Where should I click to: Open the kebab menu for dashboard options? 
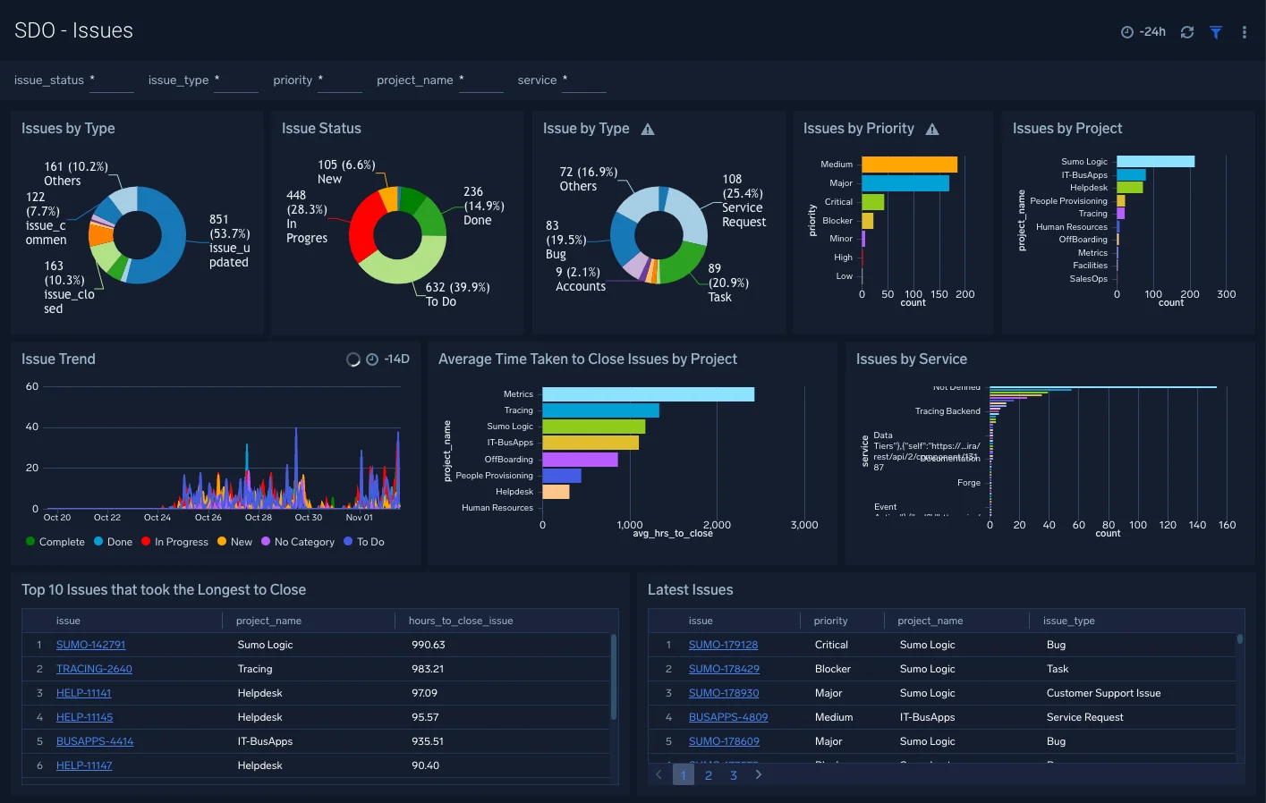pos(1244,31)
